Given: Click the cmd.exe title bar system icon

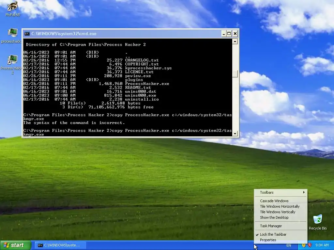Looking at the screenshot, I should point(27,34).
